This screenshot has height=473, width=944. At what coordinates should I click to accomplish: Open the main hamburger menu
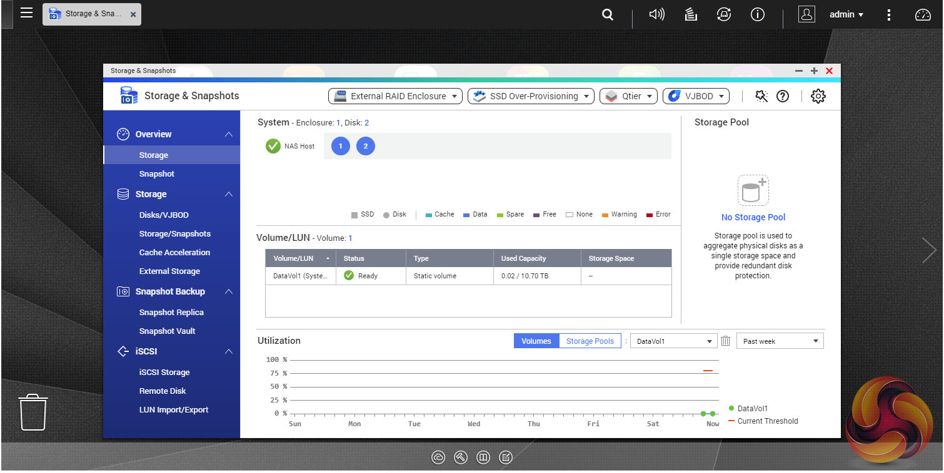tap(26, 13)
